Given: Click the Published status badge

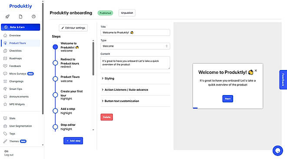Looking at the screenshot, I should coord(105,13).
